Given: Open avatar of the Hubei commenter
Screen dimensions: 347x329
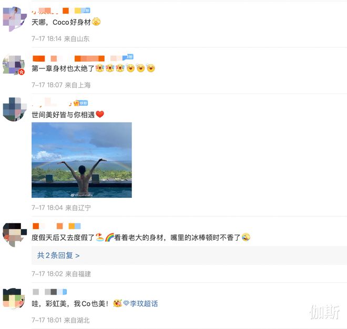Looking at the screenshot, I should [x=14, y=298].
